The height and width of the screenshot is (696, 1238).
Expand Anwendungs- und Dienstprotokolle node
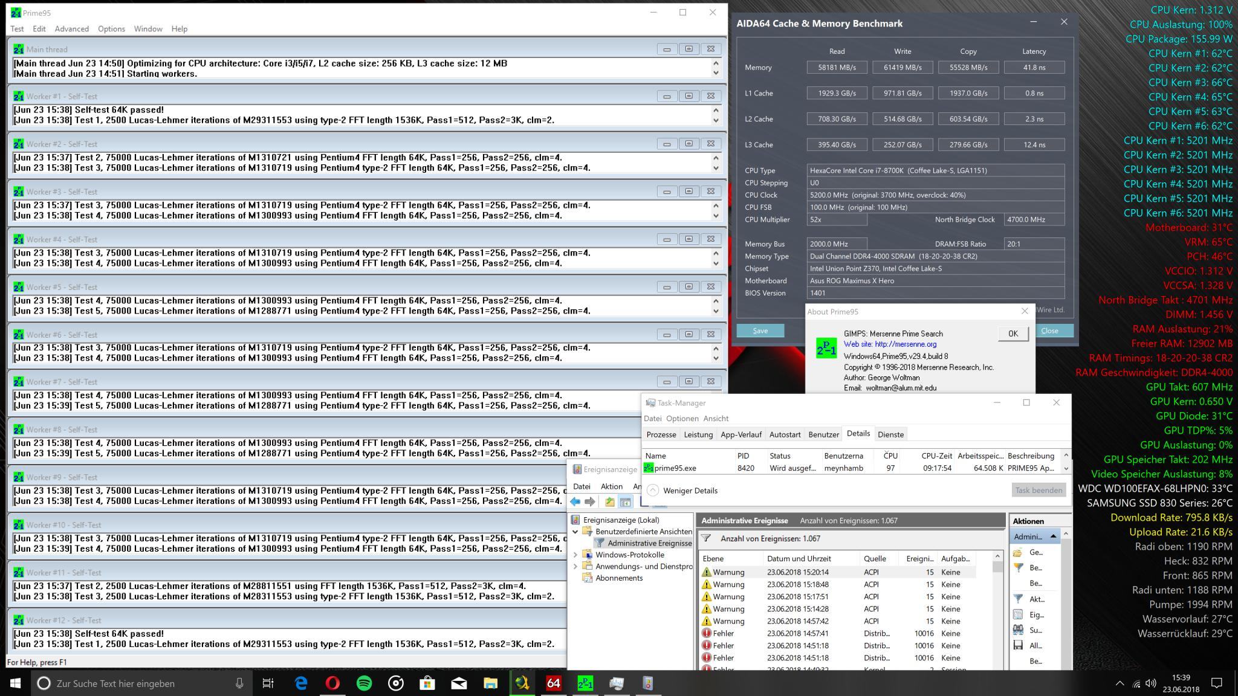tap(575, 566)
